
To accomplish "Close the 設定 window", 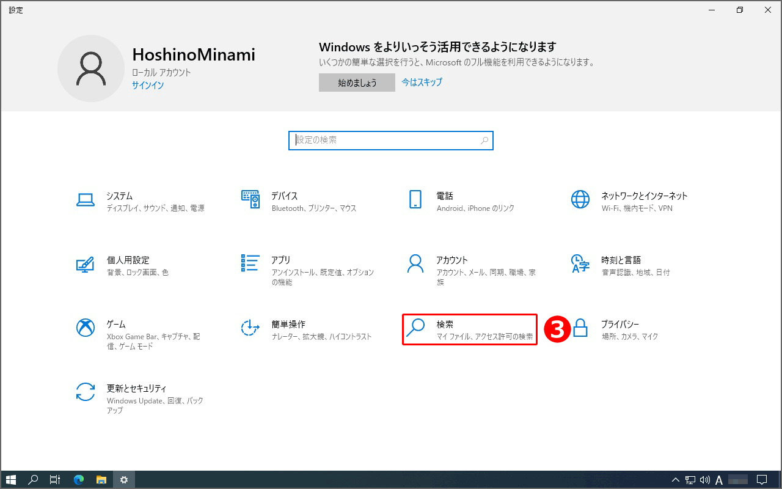I will coord(768,10).
